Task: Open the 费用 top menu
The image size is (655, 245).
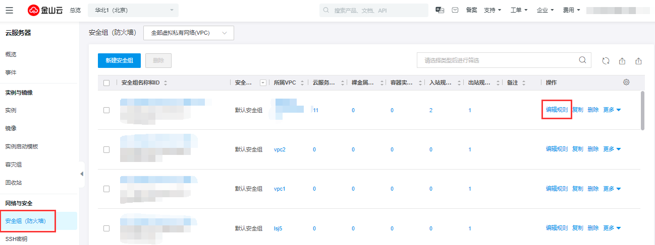Action: [571, 10]
